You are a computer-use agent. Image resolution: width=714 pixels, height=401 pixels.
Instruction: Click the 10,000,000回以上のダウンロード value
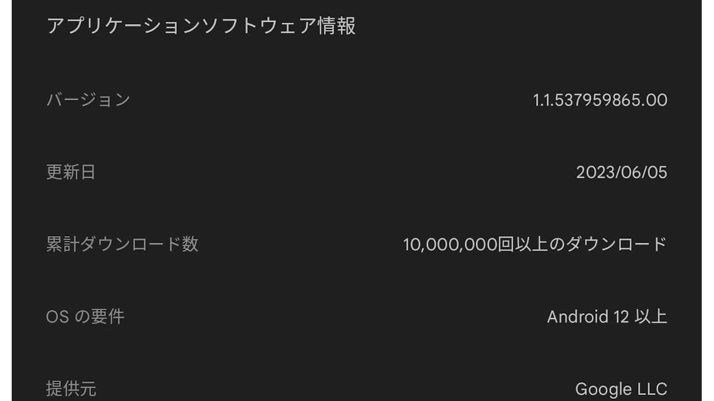(535, 244)
